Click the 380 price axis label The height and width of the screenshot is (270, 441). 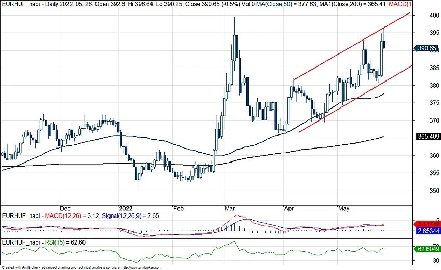tap(434, 86)
